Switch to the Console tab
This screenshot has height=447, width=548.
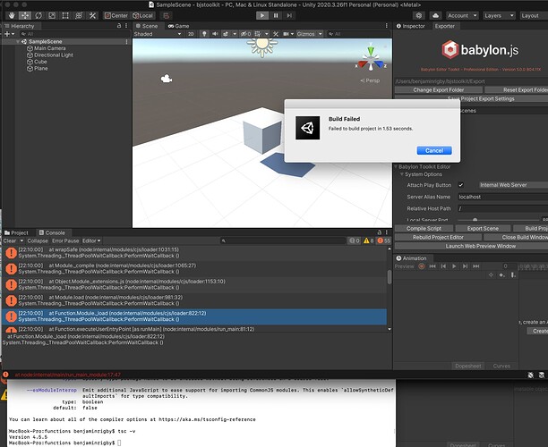53,232
